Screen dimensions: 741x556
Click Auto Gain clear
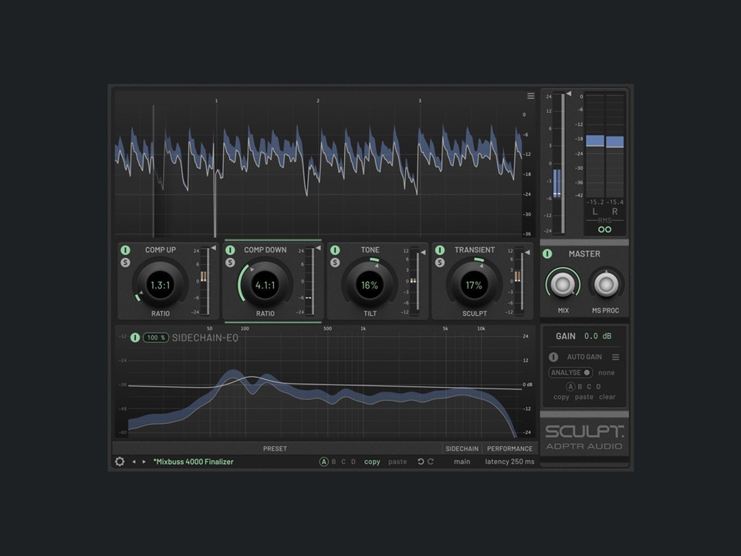coord(607,397)
